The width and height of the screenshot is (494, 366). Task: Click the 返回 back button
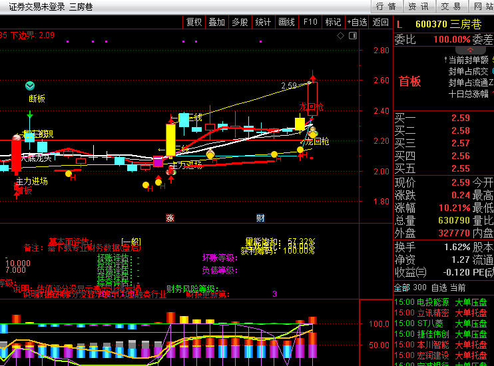[381, 22]
